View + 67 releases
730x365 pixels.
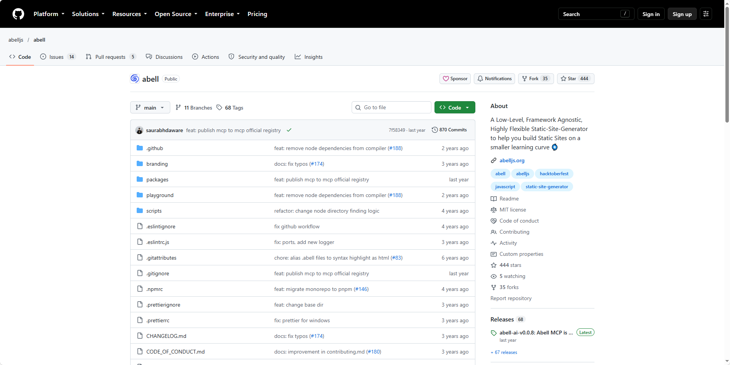[504, 352]
